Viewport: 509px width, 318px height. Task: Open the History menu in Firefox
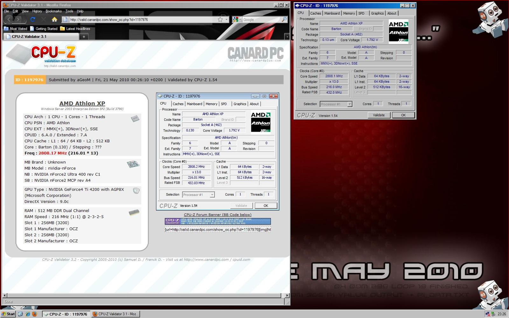click(x=37, y=11)
